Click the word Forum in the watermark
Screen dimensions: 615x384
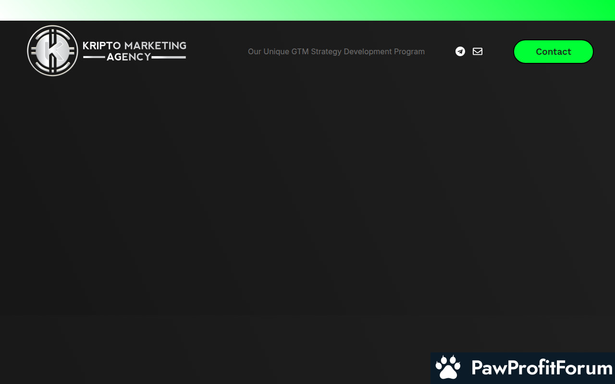click(x=587, y=368)
